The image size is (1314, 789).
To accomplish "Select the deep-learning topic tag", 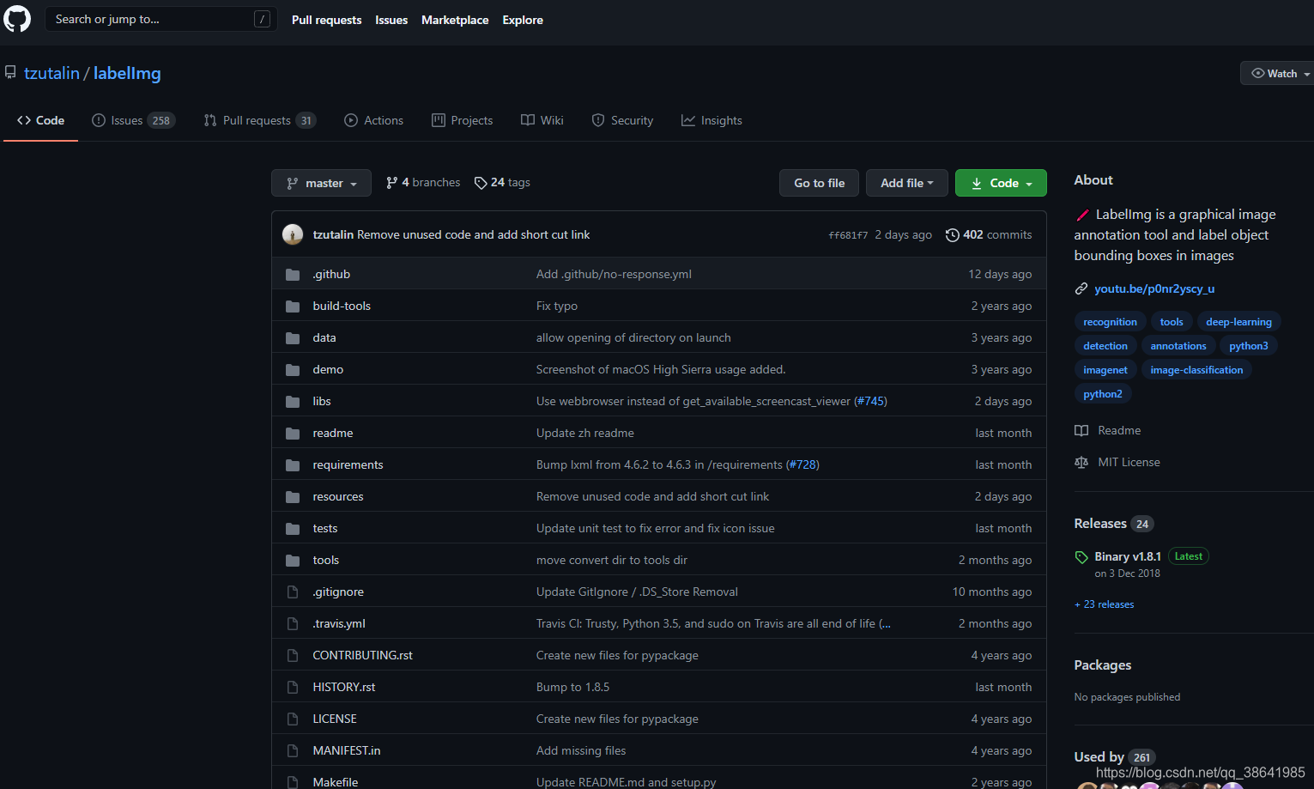I will tap(1238, 322).
